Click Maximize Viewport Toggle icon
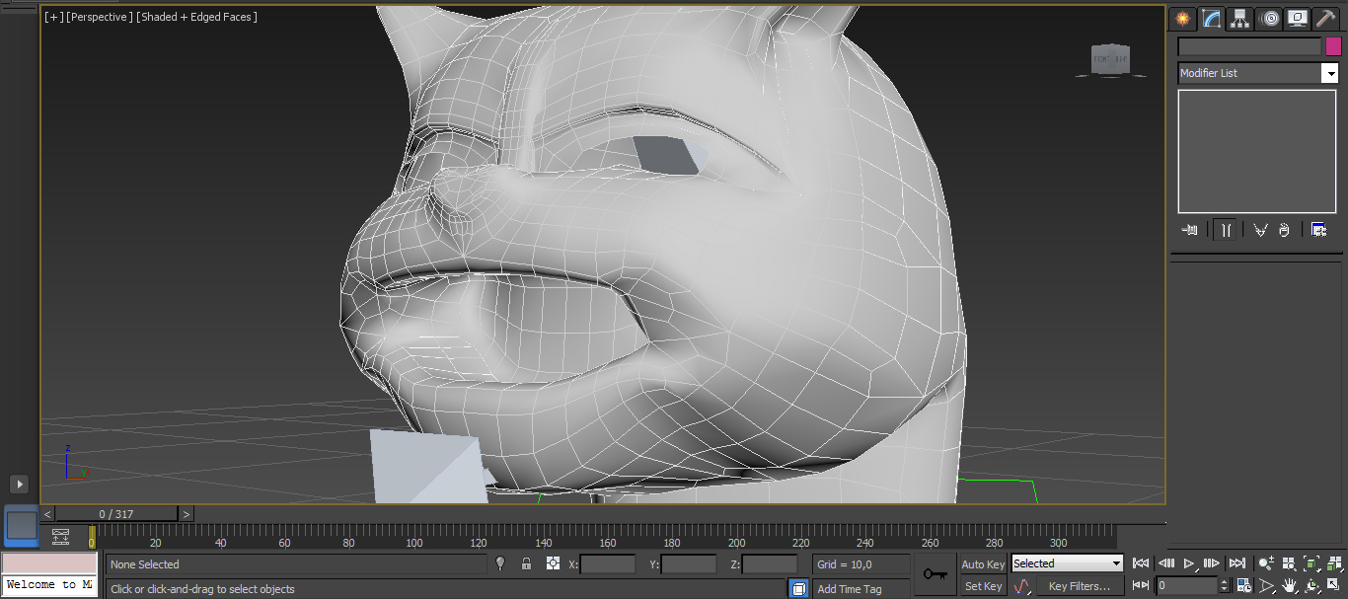The image size is (1348, 599). coord(1334,586)
